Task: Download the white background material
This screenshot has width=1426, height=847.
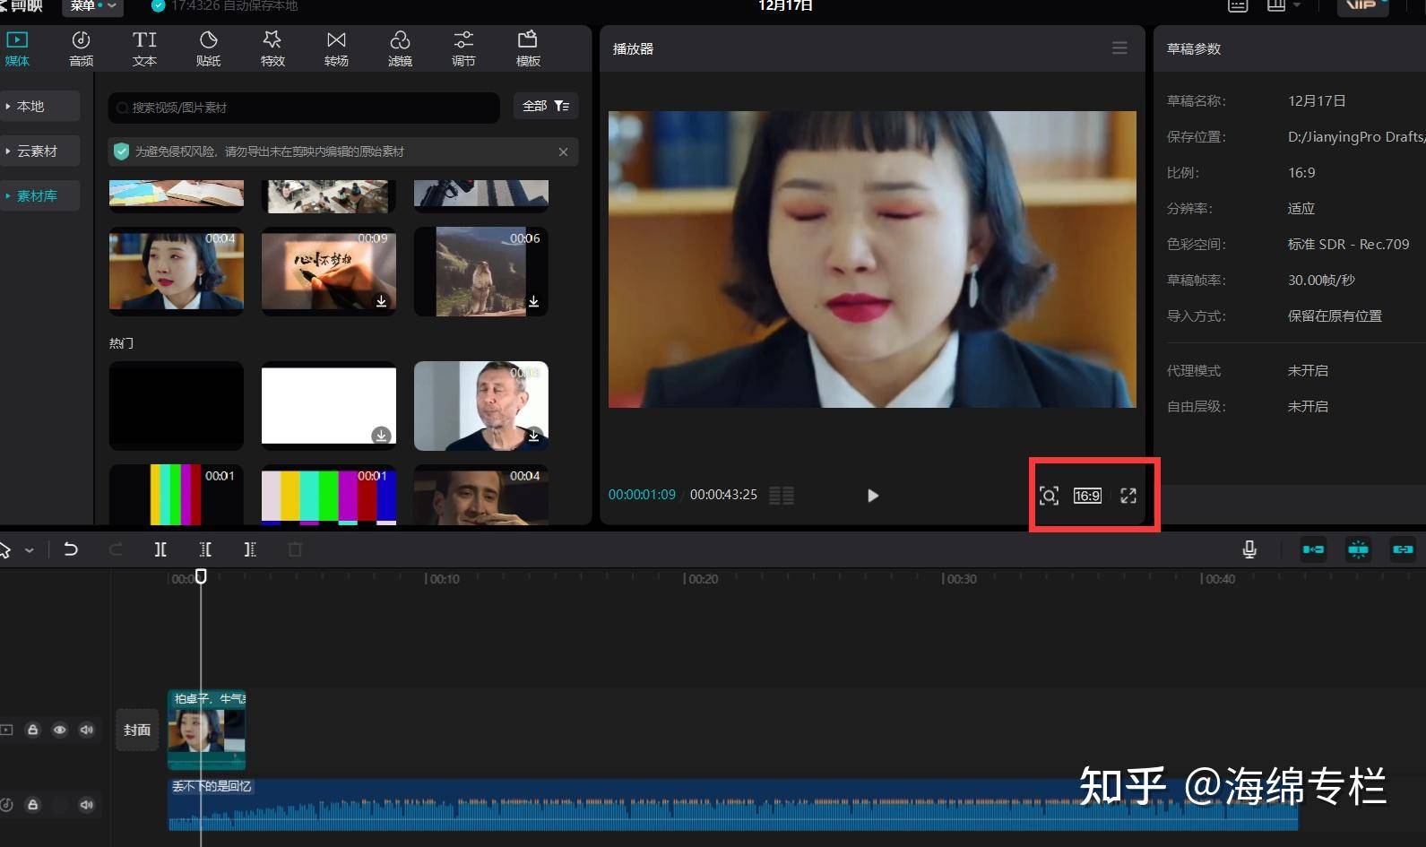Action: [x=381, y=436]
